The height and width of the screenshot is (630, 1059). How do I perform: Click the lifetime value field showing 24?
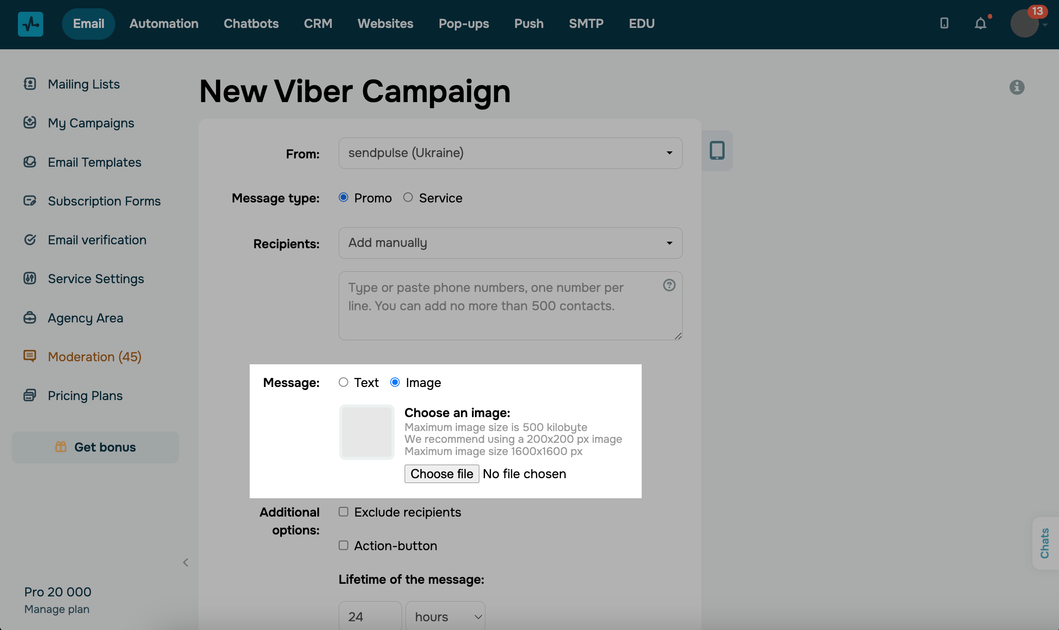tap(370, 616)
